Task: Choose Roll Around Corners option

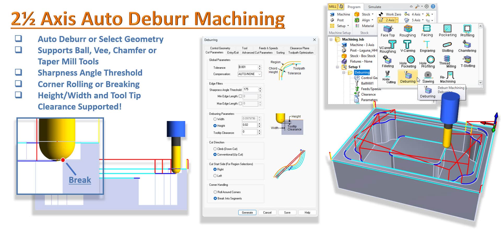Action: (x=215, y=192)
